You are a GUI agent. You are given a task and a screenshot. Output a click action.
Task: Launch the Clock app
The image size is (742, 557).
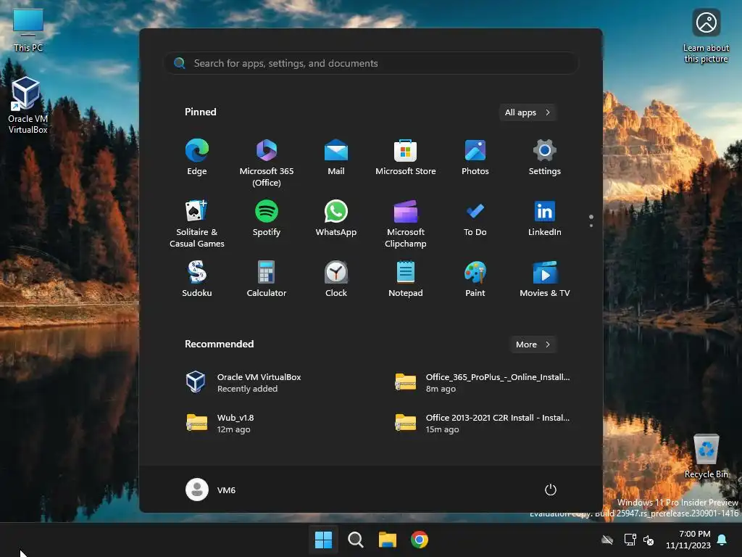336,279
